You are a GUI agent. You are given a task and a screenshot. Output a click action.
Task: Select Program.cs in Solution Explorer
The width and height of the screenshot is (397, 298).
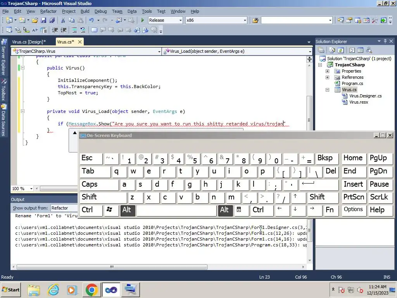tap(352, 84)
